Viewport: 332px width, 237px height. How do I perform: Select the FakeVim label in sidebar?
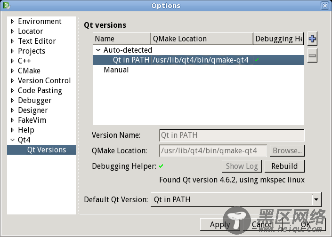click(32, 120)
